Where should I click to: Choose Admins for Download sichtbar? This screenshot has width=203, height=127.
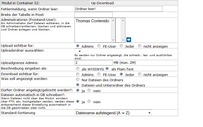78,74
